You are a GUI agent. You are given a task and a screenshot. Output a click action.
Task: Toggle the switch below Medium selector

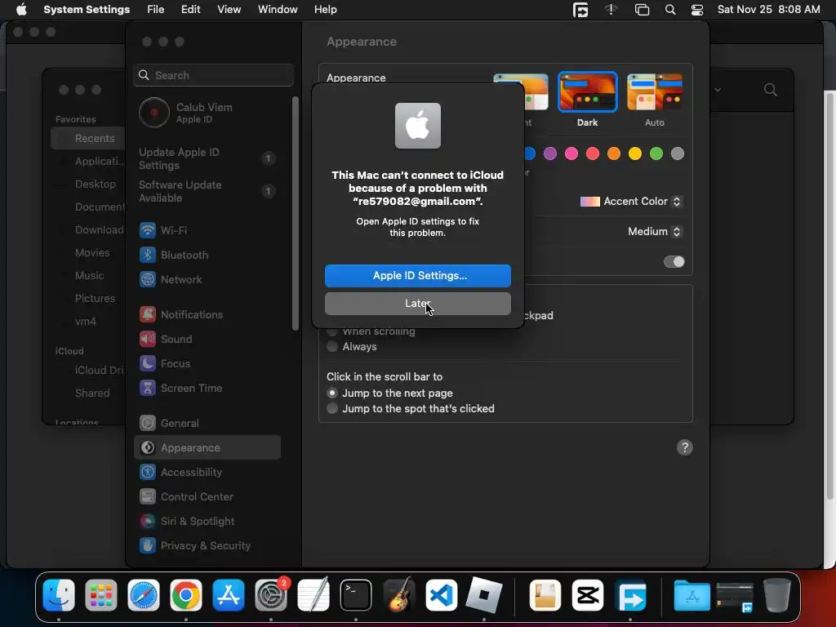[674, 262]
